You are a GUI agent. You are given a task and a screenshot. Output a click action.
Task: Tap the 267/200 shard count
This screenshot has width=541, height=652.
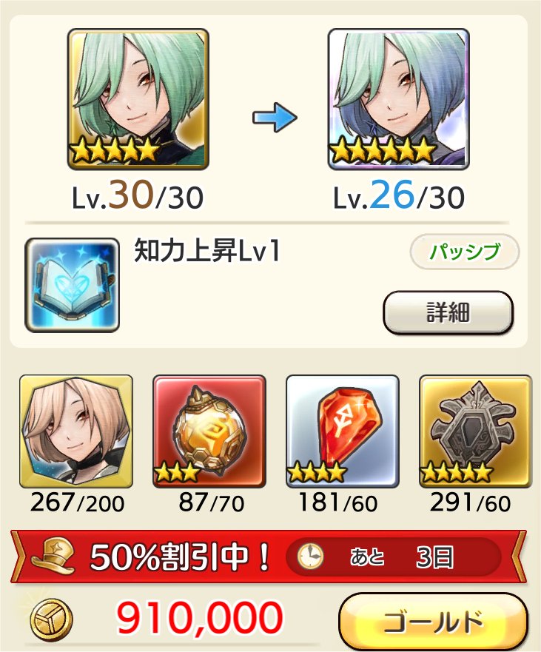click(78, 503)
